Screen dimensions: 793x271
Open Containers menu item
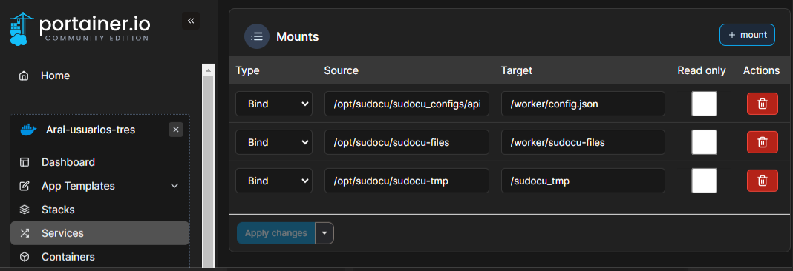click(68, 257)
